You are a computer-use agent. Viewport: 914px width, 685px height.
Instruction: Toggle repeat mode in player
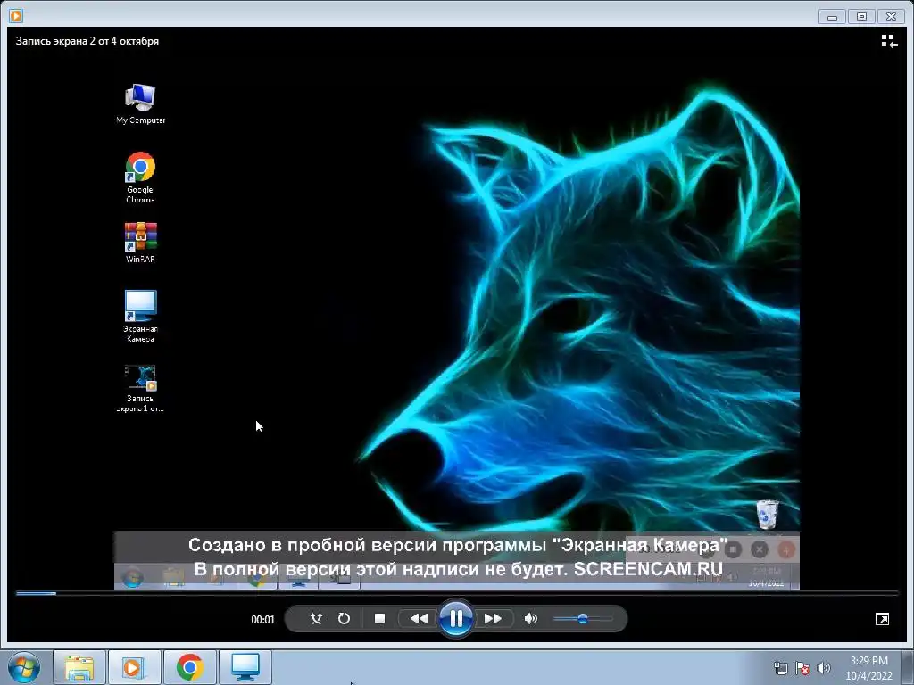click(x=344, y=618)
